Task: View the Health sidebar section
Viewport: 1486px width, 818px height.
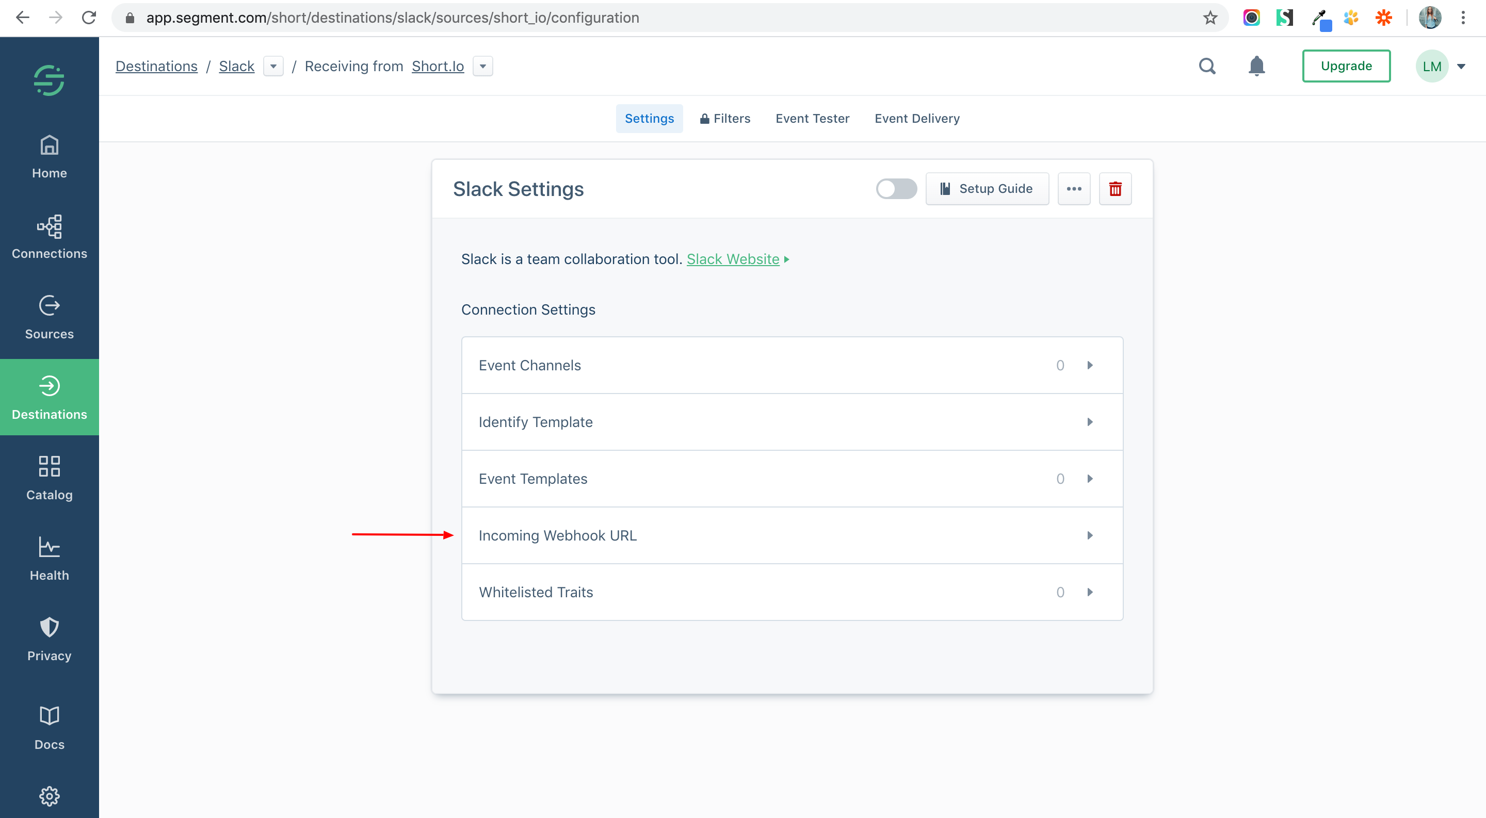Action: pyautogui.click(x=49, y=559)
